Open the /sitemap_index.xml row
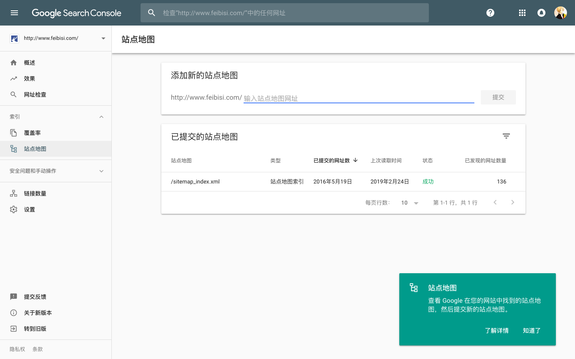This screenshot has height=359, width=575. coord(343,181)
